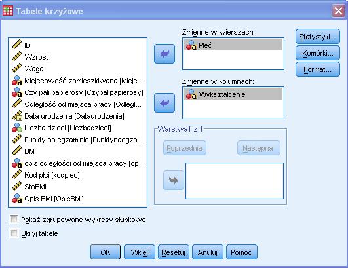
Task: Select Data urodzenia variable
Action: point(78,116)
